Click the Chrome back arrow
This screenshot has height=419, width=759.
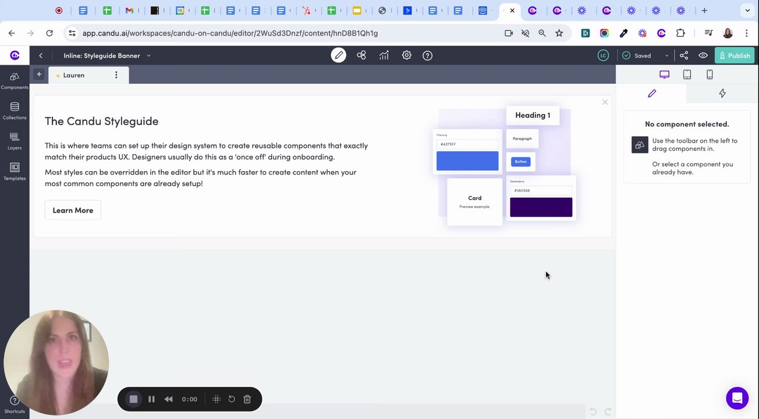tap(12, 33)
